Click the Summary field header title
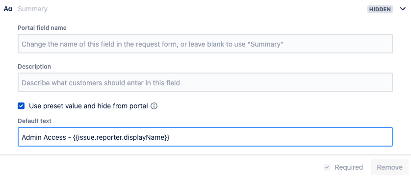The width and height of the screenshot is (411, 177). (x=32, y=9)
